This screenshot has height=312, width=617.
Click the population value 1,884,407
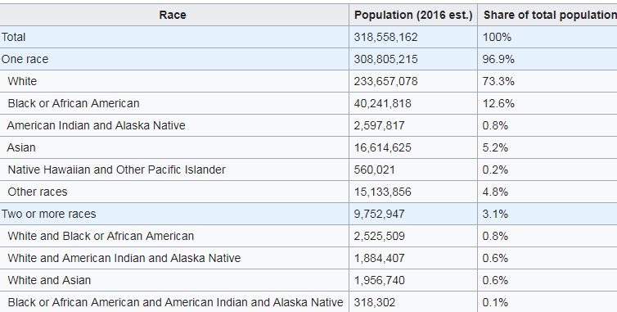(380, 258)
